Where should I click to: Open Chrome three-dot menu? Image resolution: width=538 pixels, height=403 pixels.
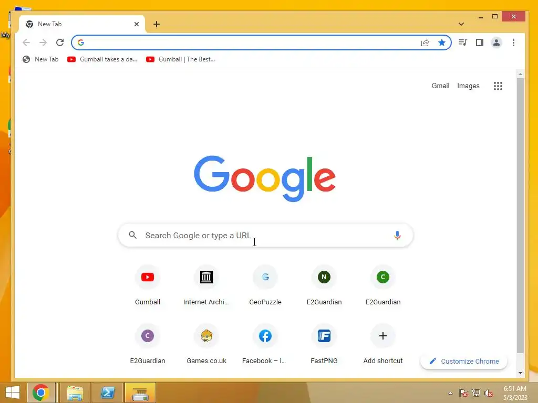513,43
